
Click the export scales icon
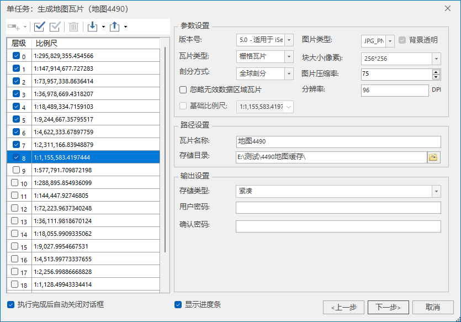coord(114,27)
